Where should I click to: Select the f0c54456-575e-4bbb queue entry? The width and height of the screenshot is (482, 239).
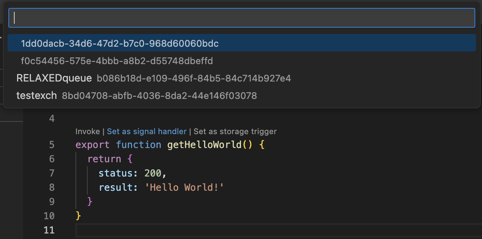116,61
